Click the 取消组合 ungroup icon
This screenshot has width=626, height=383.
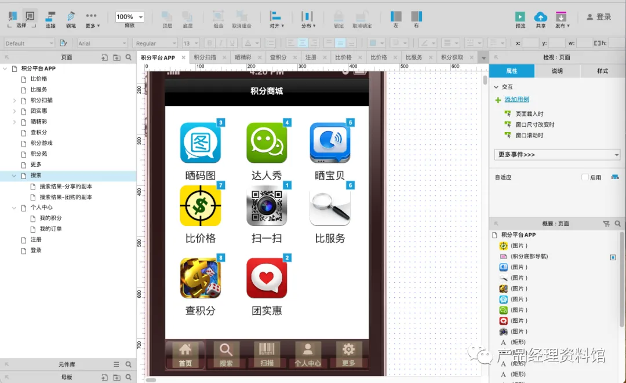[x=242, y=16]
